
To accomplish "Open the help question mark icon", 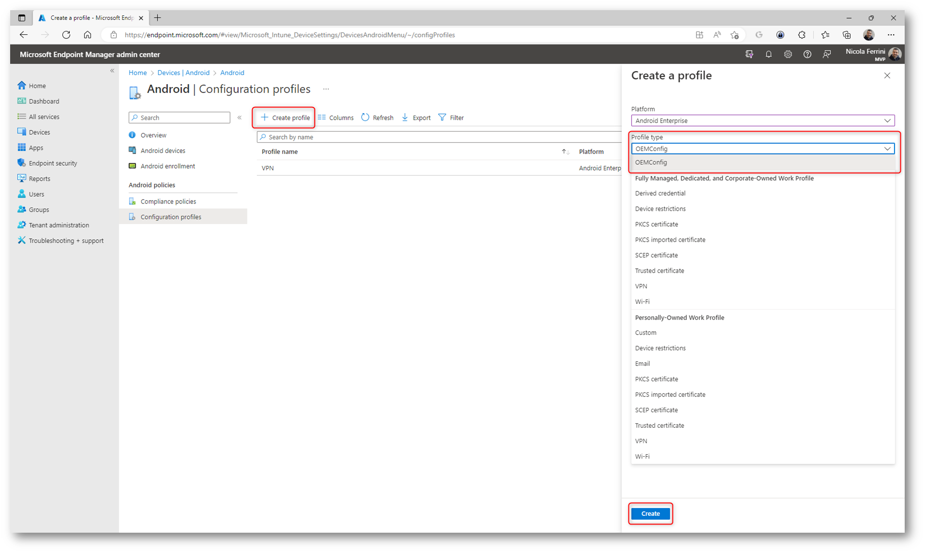I will click(x=807, y=54).
